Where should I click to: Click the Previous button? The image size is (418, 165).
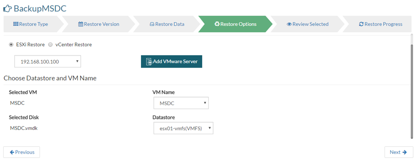[x=22, y=152]
